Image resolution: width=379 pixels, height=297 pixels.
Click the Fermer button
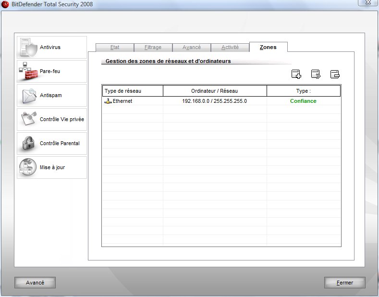(x=345, y=283)
